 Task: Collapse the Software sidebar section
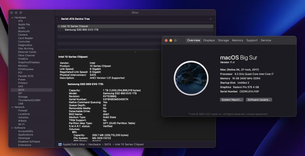[x=13, y=128]
